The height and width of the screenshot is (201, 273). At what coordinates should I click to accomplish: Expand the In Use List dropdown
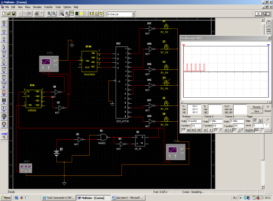(x=133, y=14)
